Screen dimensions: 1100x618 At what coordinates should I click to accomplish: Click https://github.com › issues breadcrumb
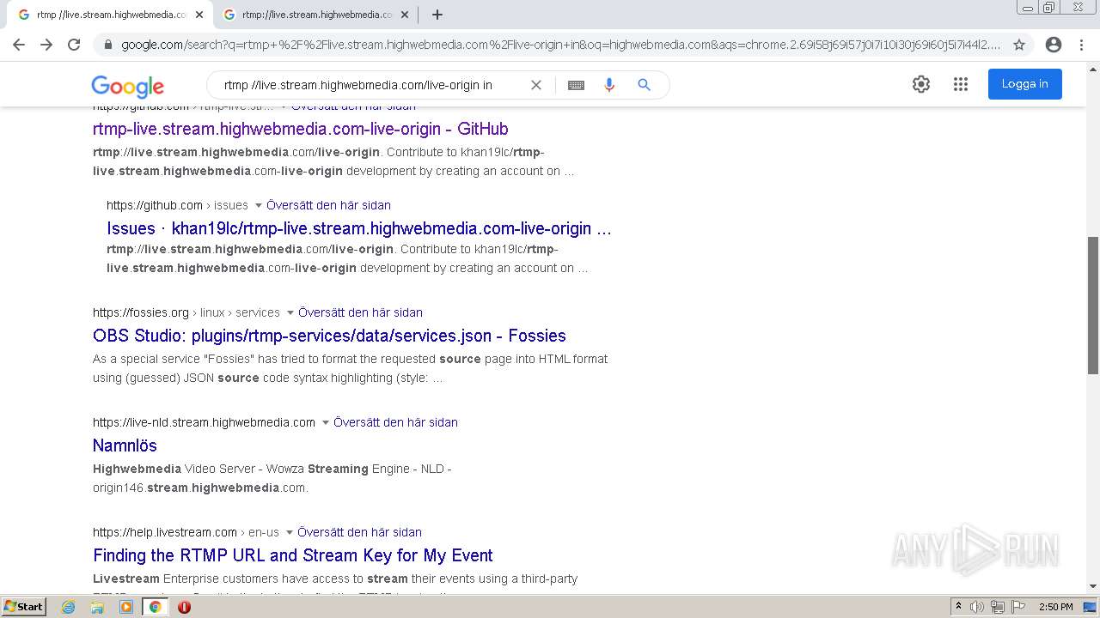click(177, 205)
